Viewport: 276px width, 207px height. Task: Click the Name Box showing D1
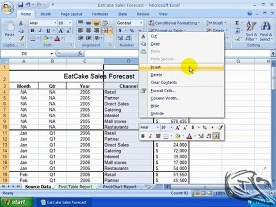coord(27,53)
